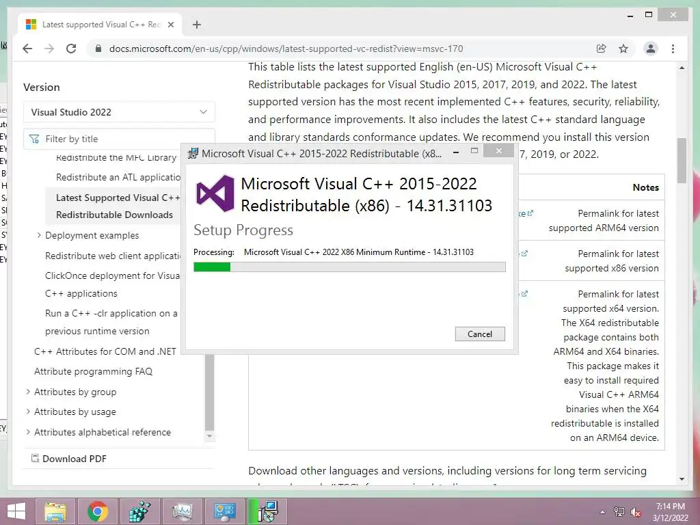Open the Visual Studio 2022 version dropdown
Screen dimensions: 700x525
tap(119, 112)
